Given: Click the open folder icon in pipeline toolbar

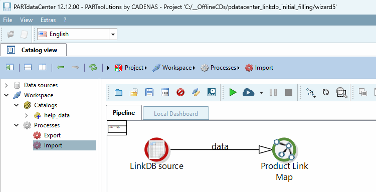Looking at the screenshot, I should click(x=118, y=92).
